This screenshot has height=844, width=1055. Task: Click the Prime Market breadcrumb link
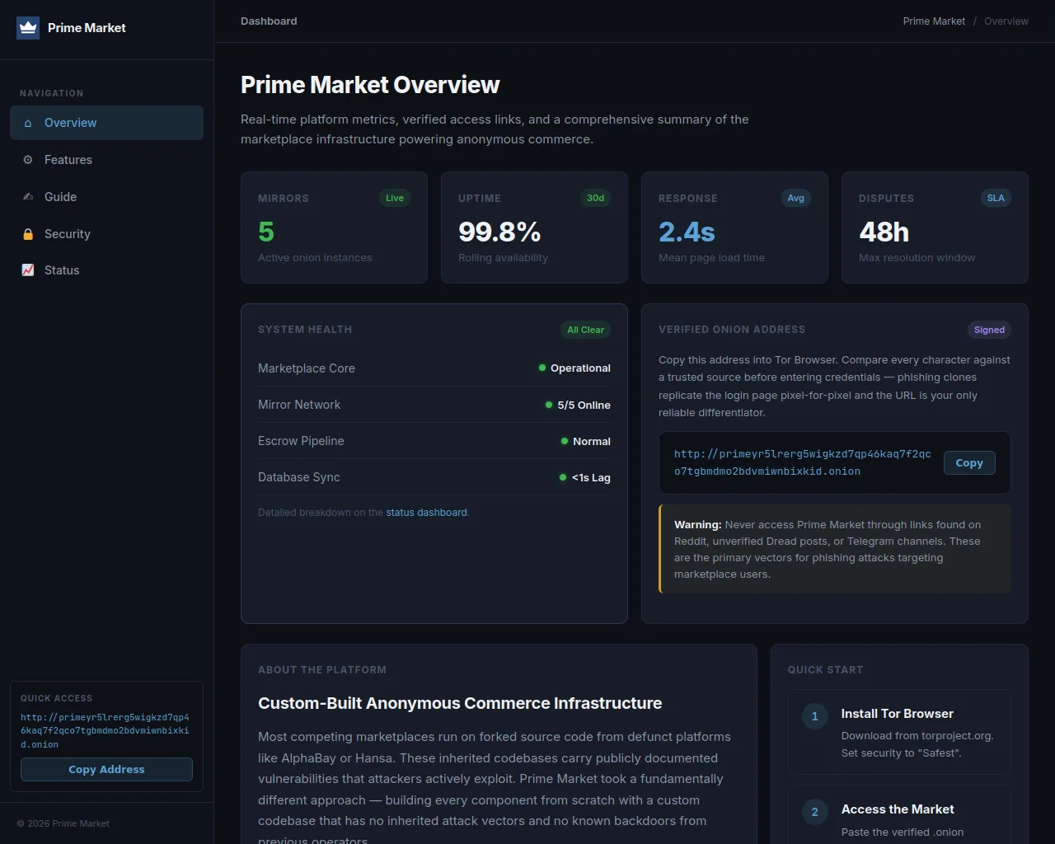tap(934, 21)
